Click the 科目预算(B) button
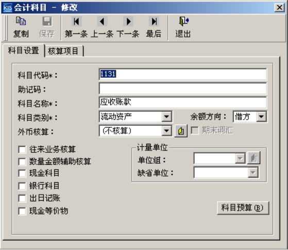288x250 pixels. coord(243,208)
